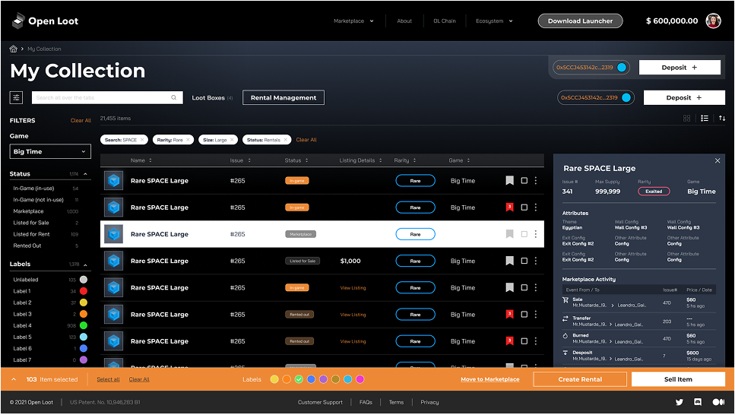The height and width of the screenshot is (415, 735).
Task: Click the home breadcrumb icon
Action: (x=13, y=49)
